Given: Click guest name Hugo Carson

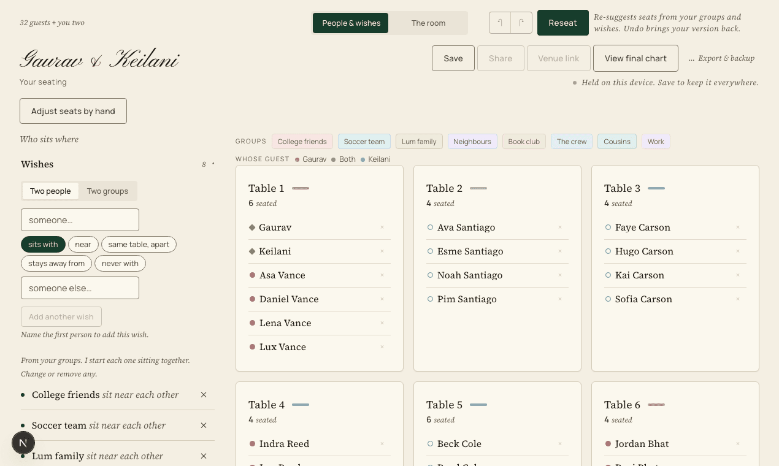Looking at the screenshot, I should click(x=644, y=251).
